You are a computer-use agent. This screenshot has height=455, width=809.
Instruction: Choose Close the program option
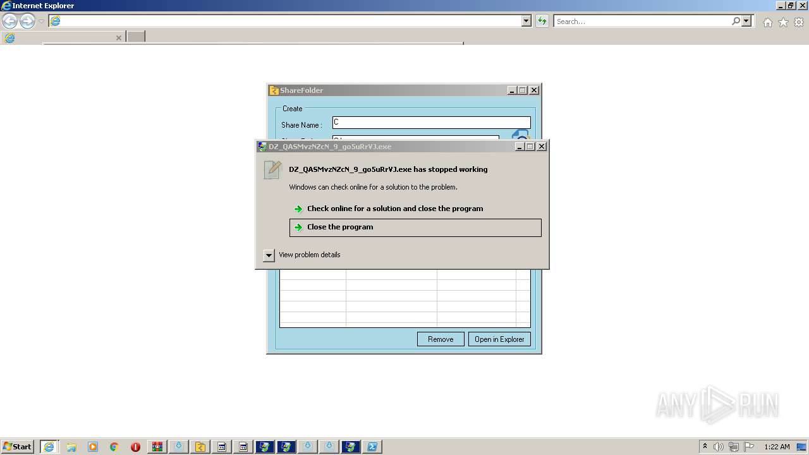(415, 227)
